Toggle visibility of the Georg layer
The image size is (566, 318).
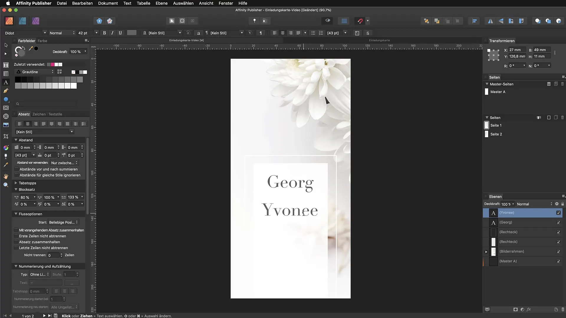[x=558, y=223]
